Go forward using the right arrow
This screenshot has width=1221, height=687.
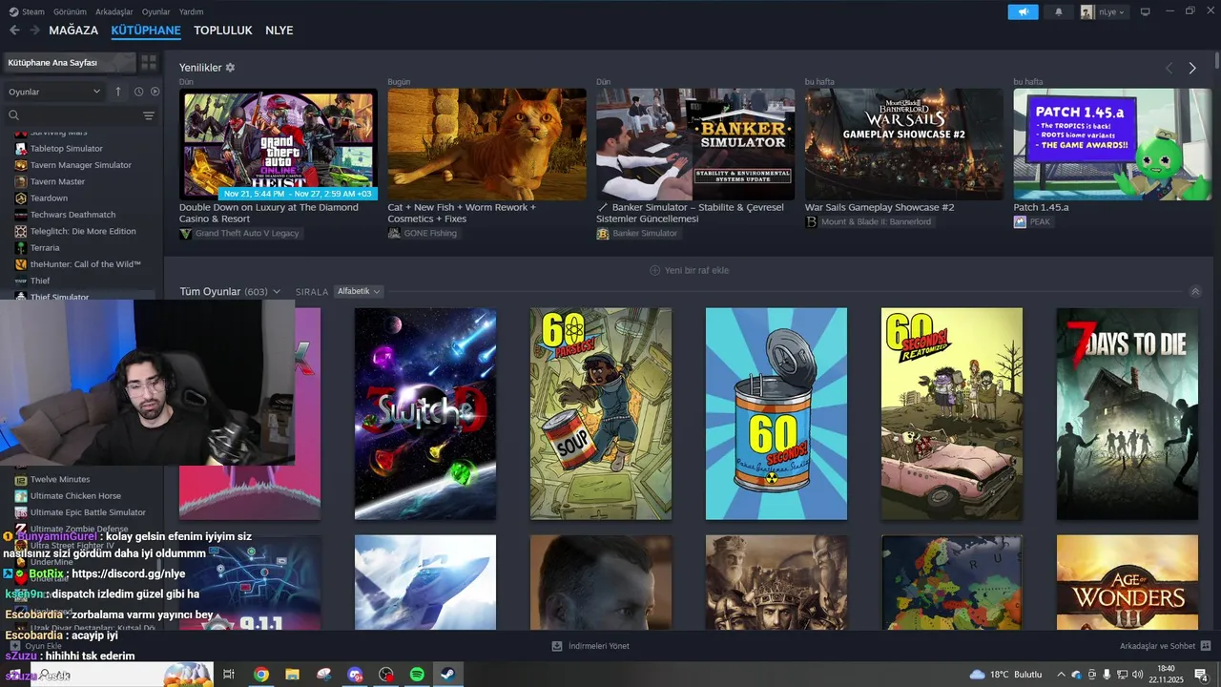click(35, 31)
